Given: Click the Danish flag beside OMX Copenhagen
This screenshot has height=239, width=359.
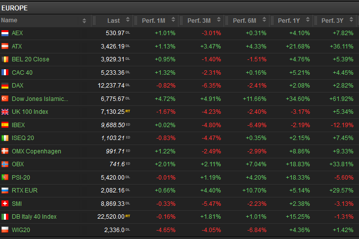Looking at the screenshot, I should click(x=5, y=151).
